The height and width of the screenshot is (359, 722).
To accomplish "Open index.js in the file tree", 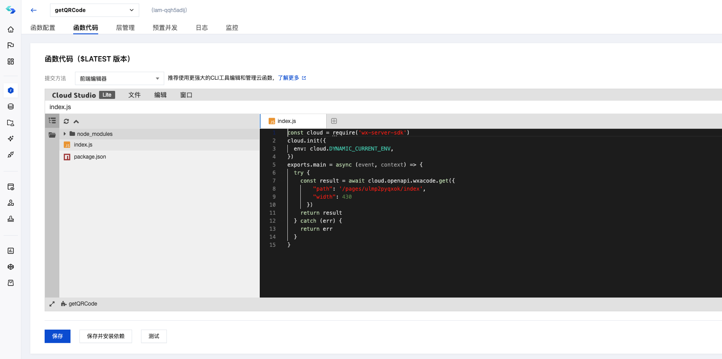I will pyautogui.click(x=159, y=145).
